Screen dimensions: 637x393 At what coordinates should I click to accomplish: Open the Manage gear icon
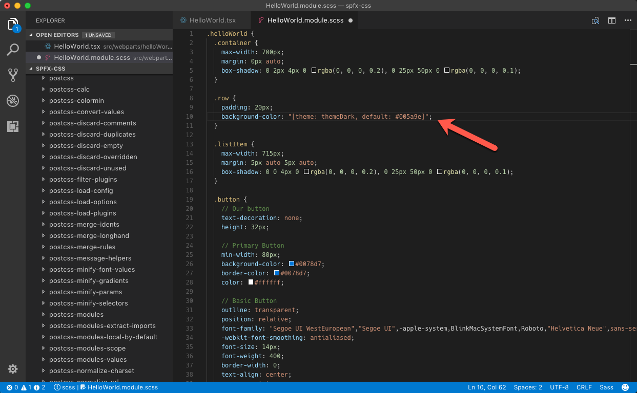click(13, 369)
